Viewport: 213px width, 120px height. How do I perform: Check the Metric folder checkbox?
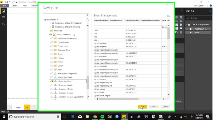click(52, 62)
